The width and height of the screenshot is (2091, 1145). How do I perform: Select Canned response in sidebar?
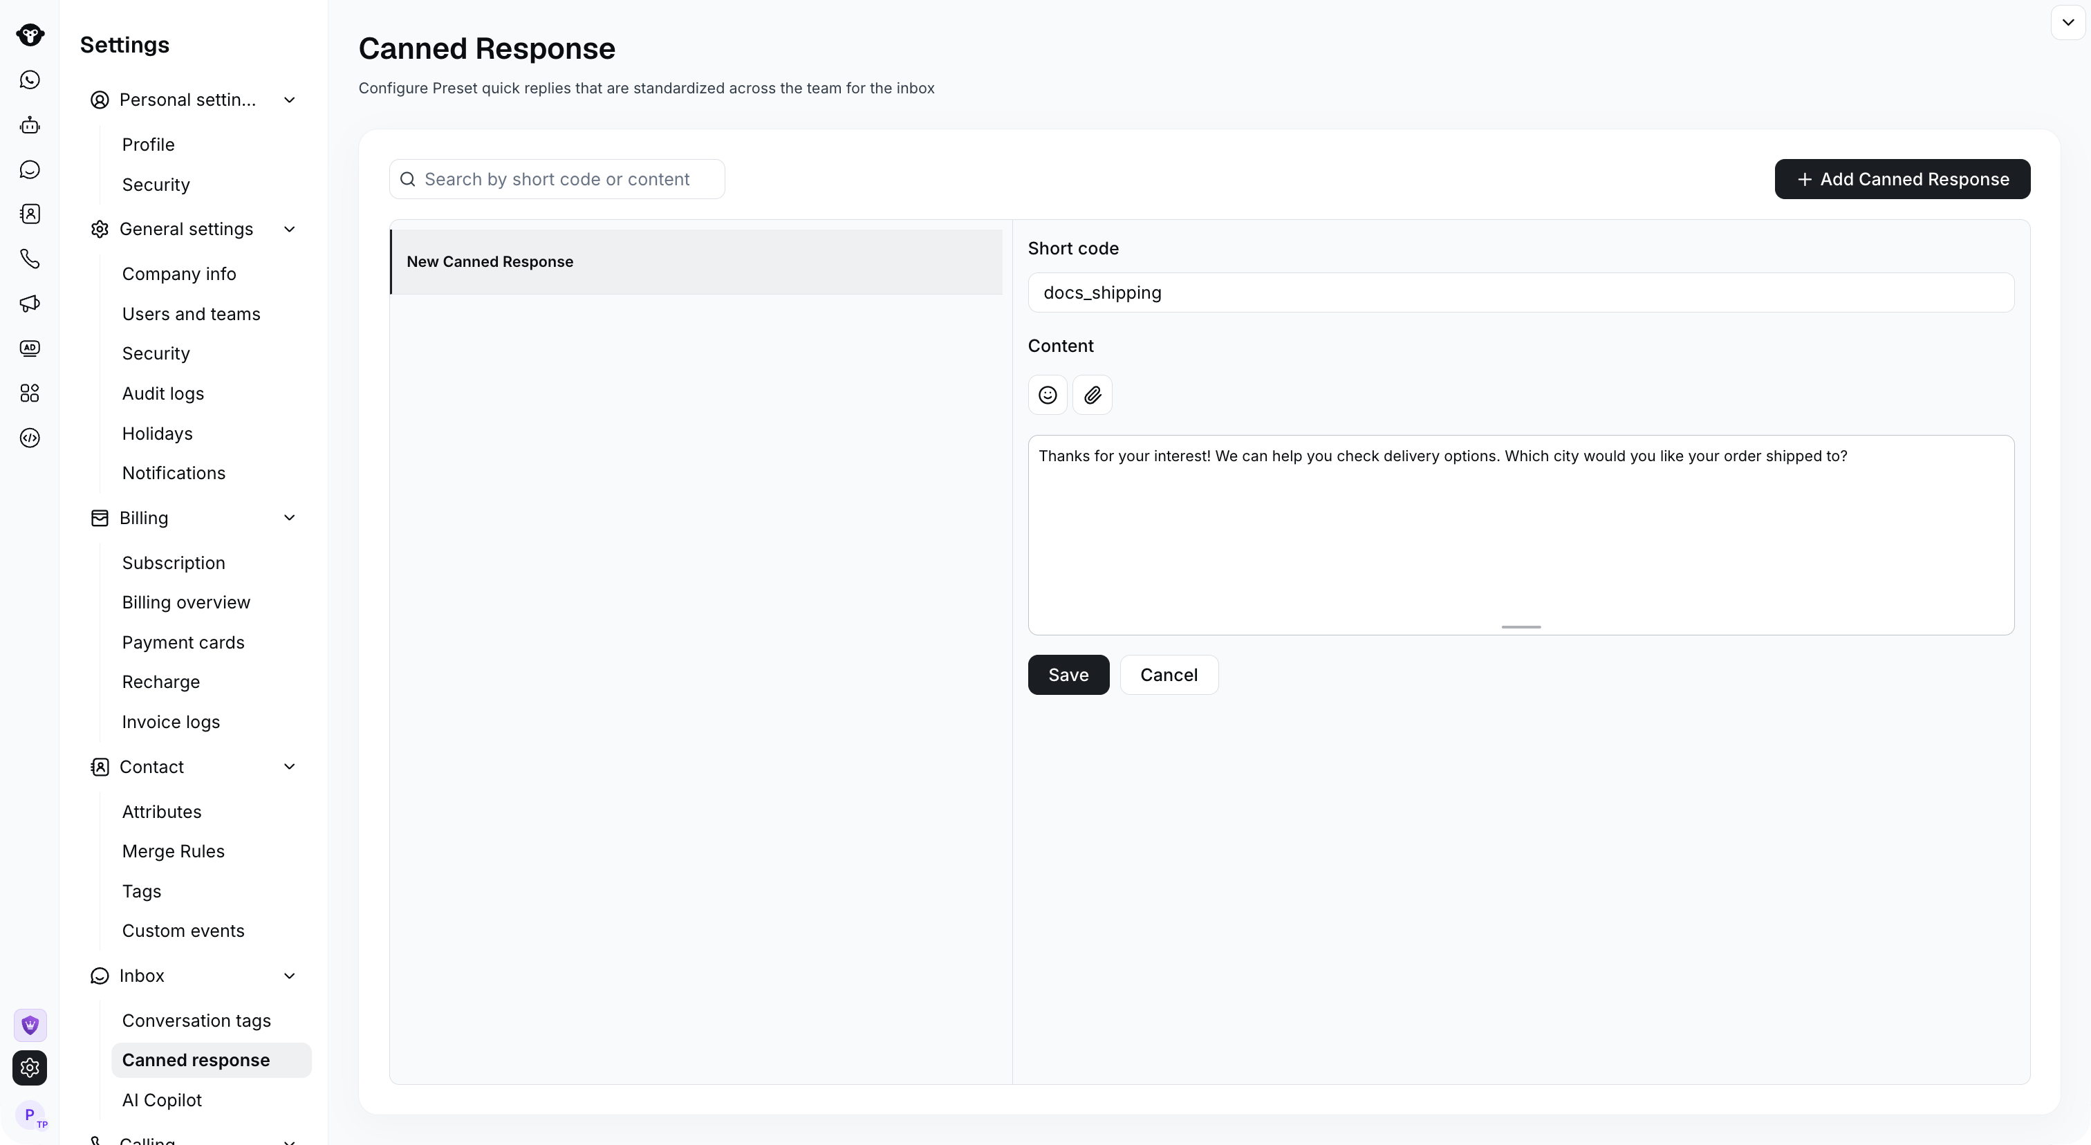click(x=211, y=1060)
